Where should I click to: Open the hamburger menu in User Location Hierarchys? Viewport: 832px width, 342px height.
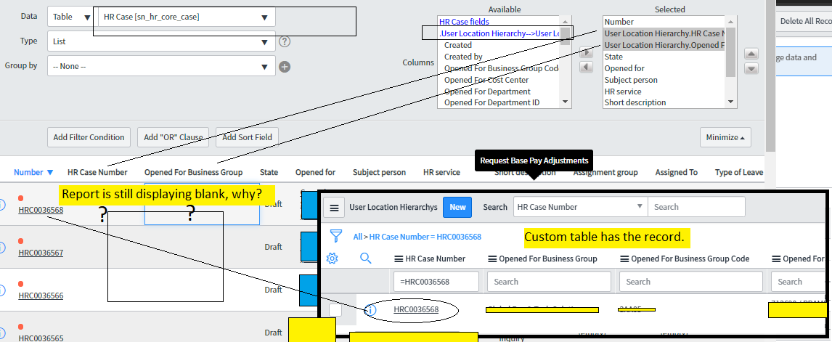coord(334,207)
